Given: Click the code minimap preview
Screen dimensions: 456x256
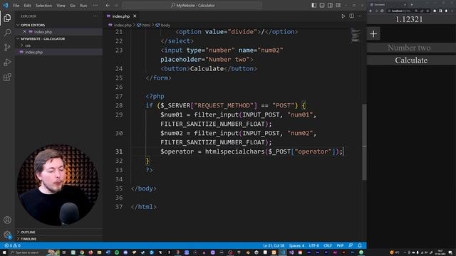Looking at the screenshot, I should pyautogui.click(x=356, y=35).
